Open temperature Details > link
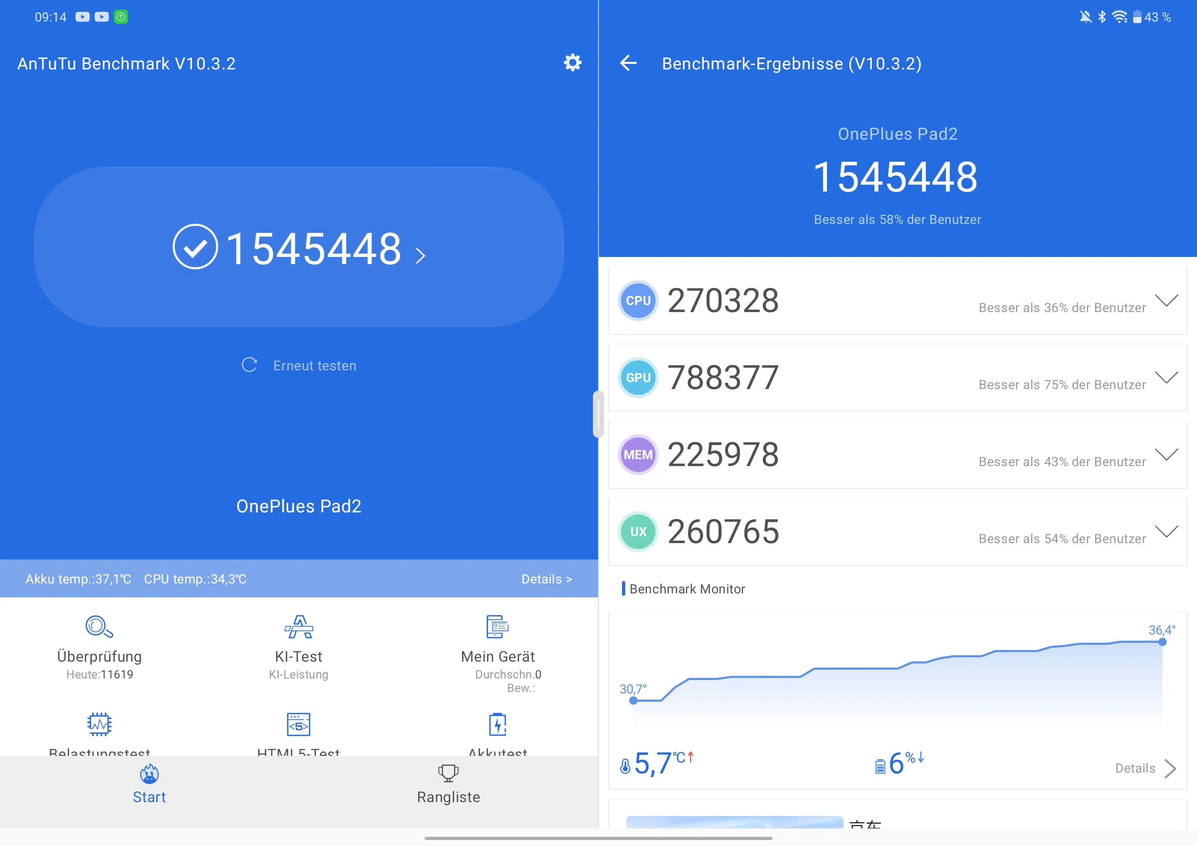The width and height of the screenshot is (1197, 846). click(x=547, y=579)
